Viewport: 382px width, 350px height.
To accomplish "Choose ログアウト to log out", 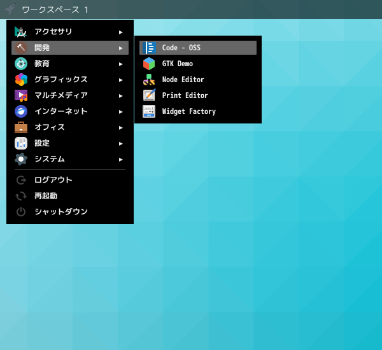I will tap(53, 180).
